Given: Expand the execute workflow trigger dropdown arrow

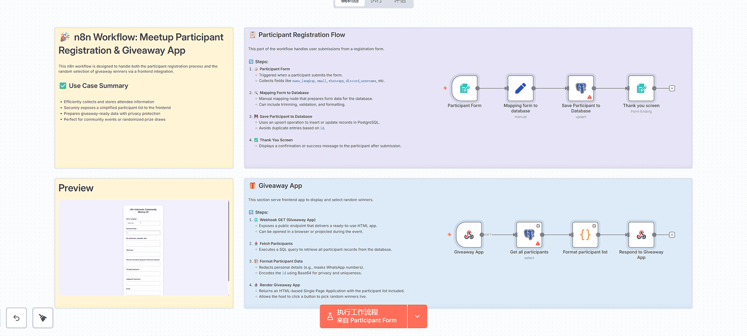Looking at the screenshot, I should [417, 316].
